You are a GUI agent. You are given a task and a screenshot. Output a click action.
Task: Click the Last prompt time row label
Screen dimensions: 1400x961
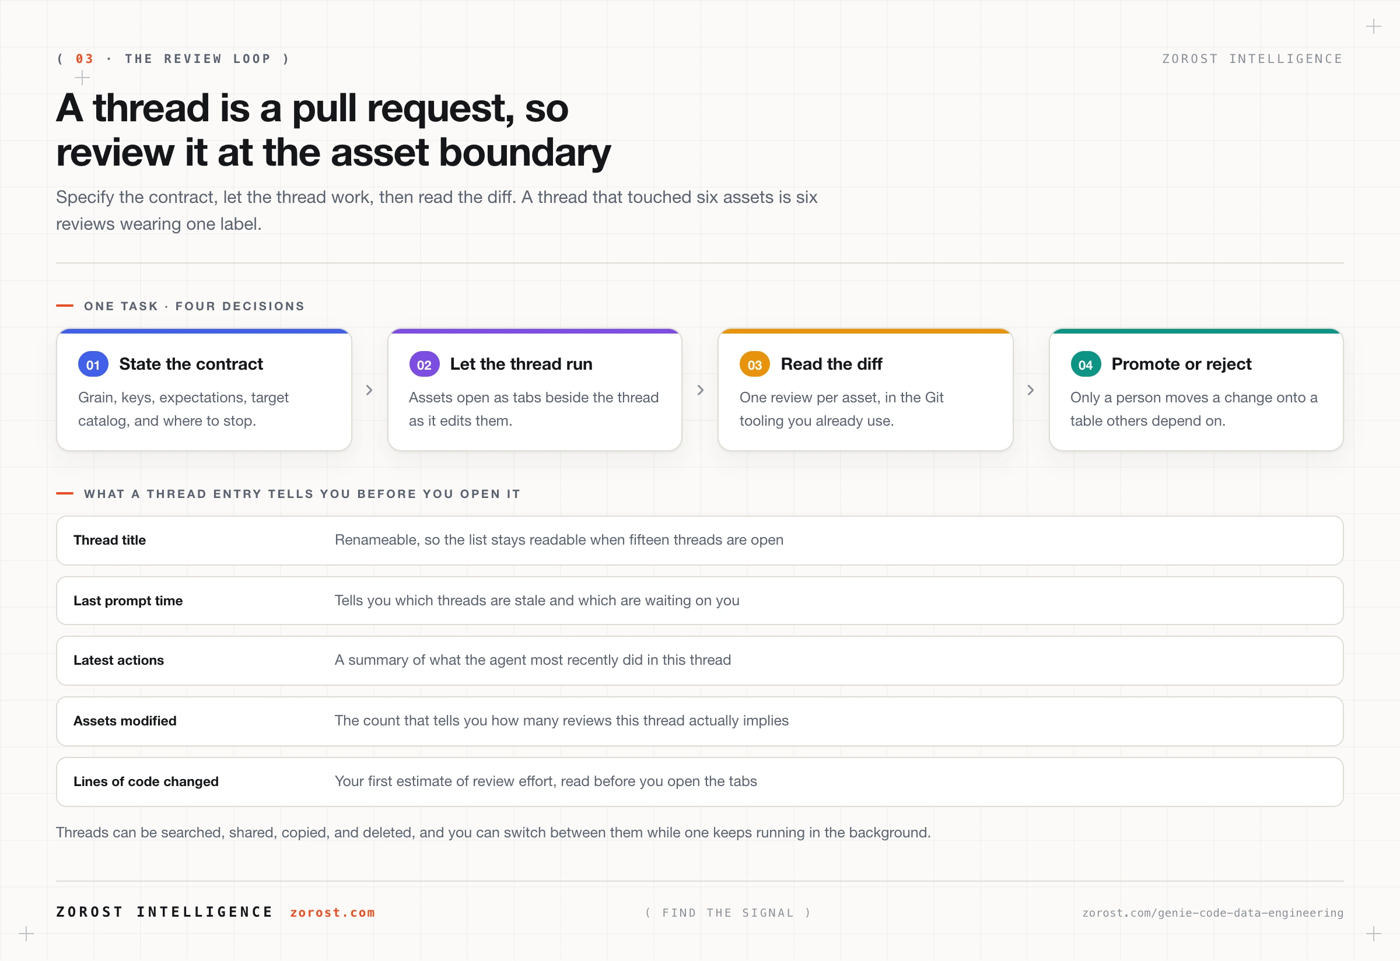click(128, 601)
